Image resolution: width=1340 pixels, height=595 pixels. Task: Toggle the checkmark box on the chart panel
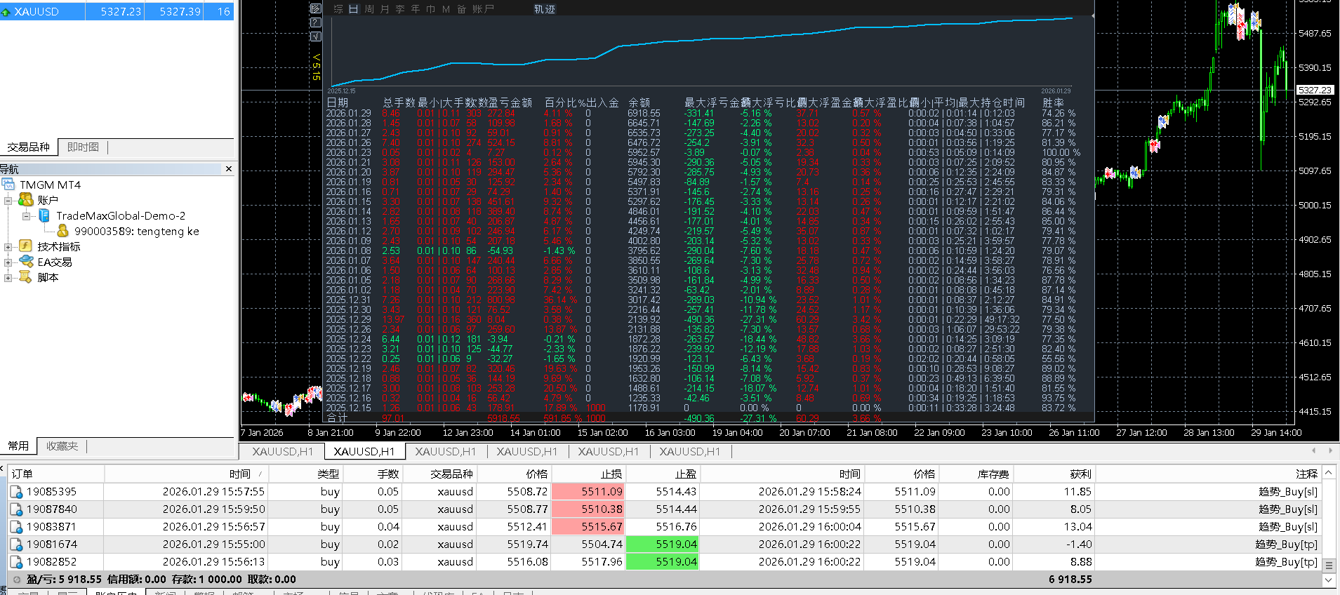pyautogui.click(x=315, y=36)
